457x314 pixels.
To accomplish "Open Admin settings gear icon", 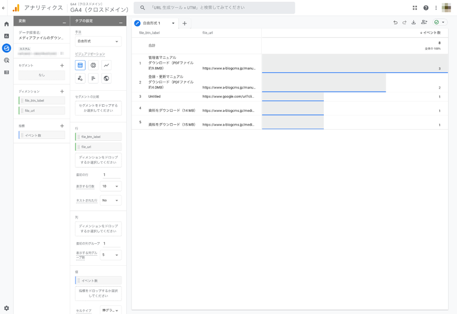I will pyautogui.click(x=6, y=308).
